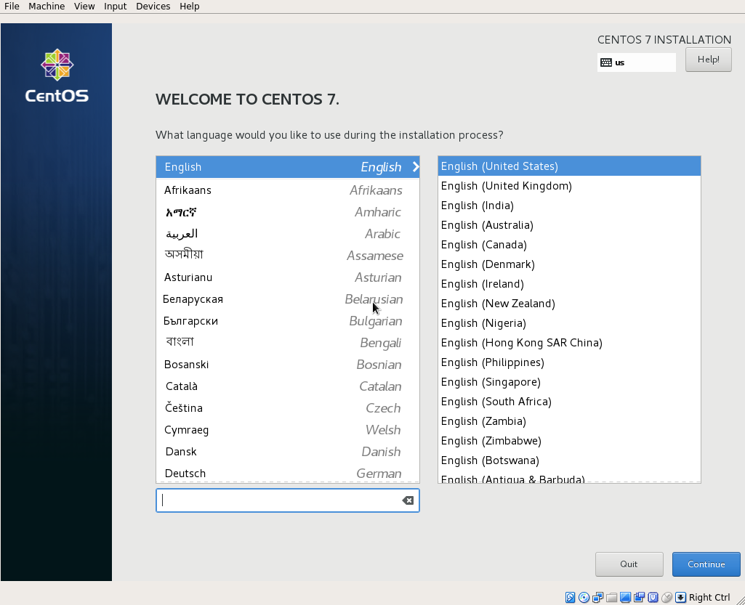Click the shared folders status icon
The image size is (745, 605).
click(611, 597)
